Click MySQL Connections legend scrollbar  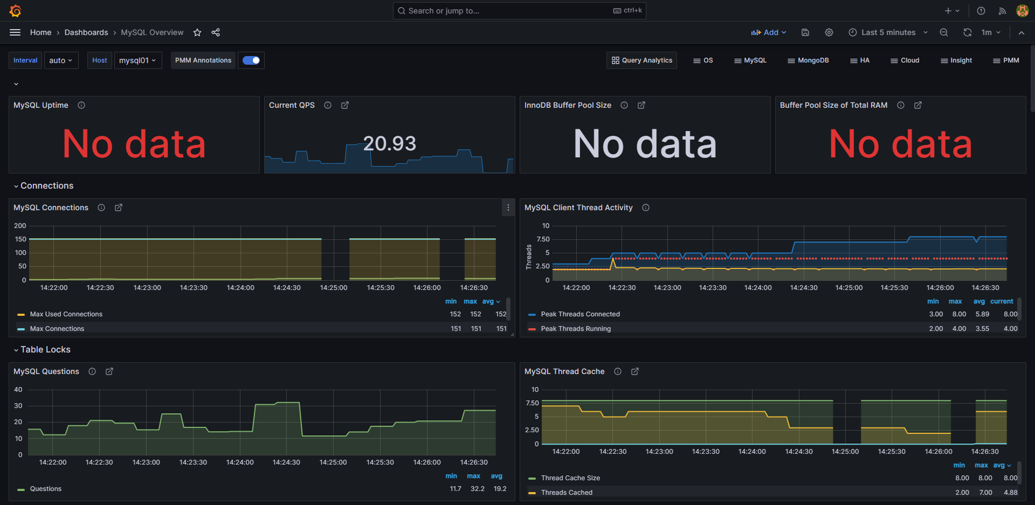[508, 309]
